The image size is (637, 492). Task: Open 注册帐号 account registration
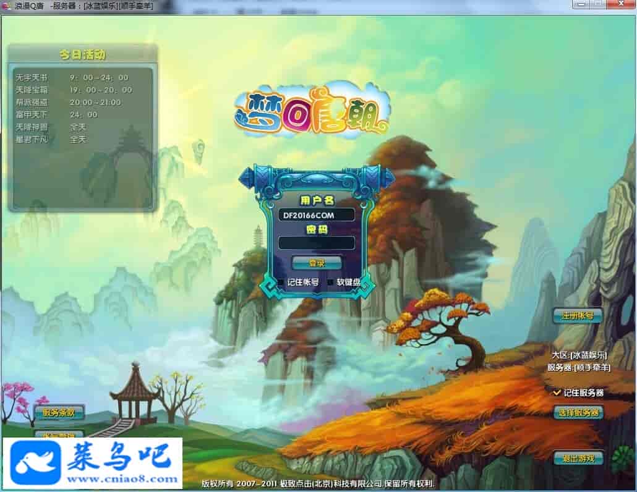coord(578,315)
